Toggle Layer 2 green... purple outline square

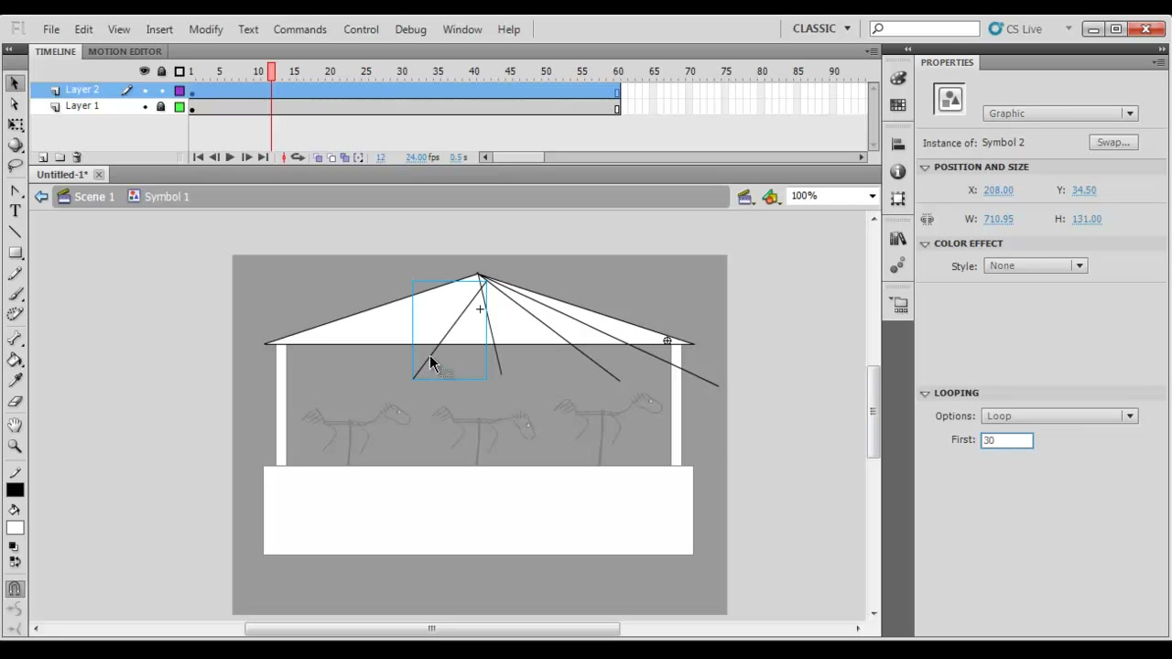pos(179,91)
